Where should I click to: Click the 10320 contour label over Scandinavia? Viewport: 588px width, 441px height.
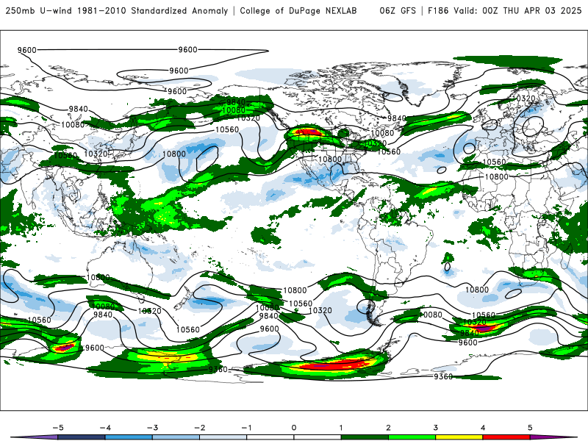[523, 98]
